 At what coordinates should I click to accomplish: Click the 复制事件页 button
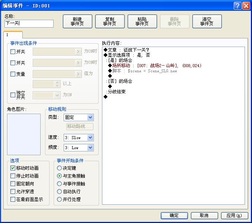tap(110, 21)
